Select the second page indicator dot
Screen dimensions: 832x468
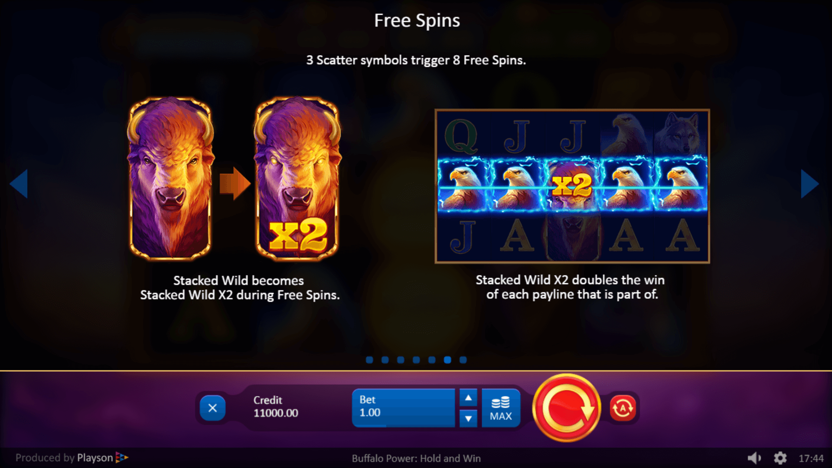(x=385, y=360)
